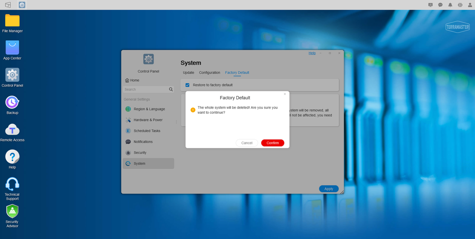Open user account icon
The width and height of the screenshot is (475, 239).
(x=470, y=5)
